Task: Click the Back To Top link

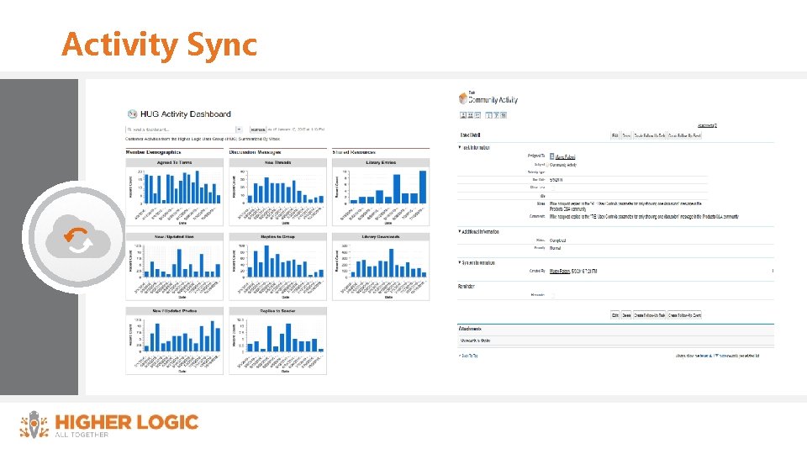Action: pyautogui.click(x=468, y=356)
